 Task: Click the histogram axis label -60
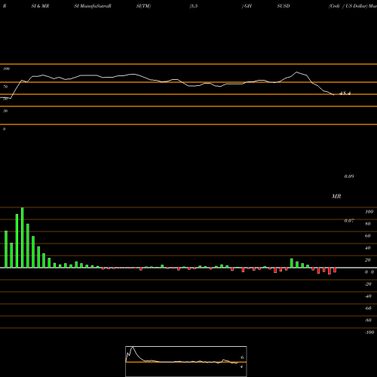(x=368, y=308)
